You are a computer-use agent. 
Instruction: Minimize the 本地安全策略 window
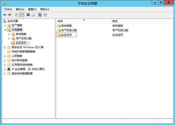[x=155, y=3]
